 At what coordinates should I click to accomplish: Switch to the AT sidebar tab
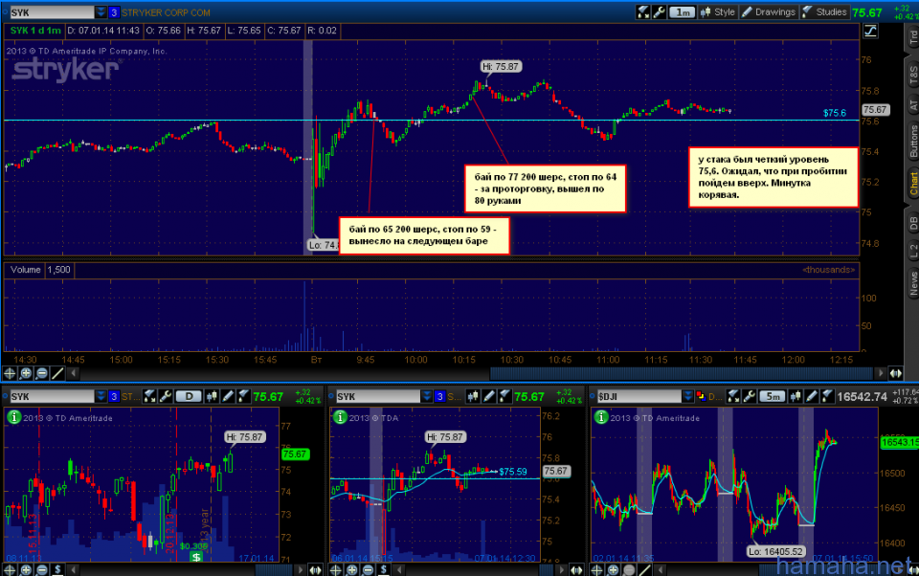click(912, 105)
